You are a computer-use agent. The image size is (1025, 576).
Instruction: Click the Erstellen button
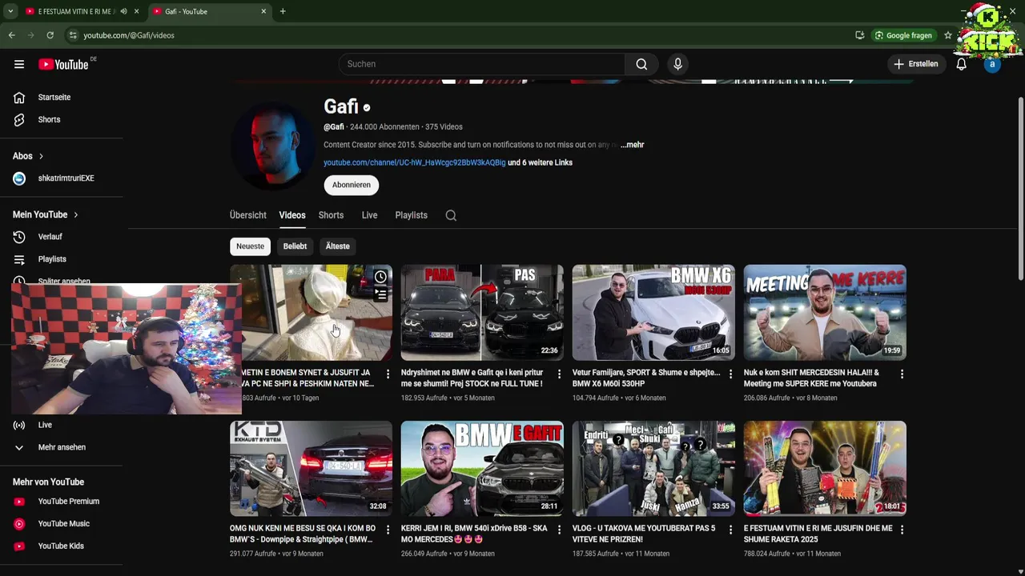pyautogui.click(x=916, y=64)
